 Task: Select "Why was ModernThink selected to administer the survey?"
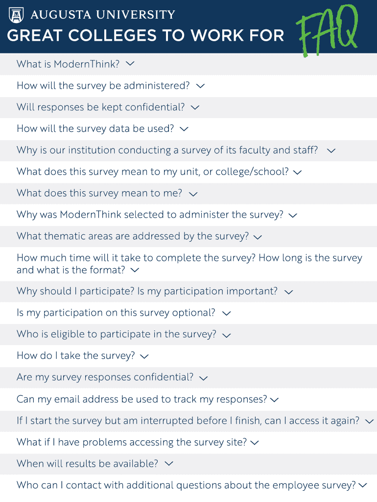[150, 215]
